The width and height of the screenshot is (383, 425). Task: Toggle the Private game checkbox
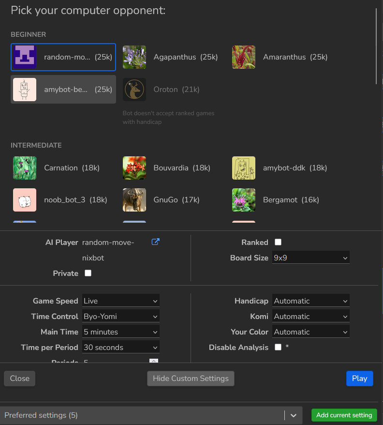tap(88, 273)
